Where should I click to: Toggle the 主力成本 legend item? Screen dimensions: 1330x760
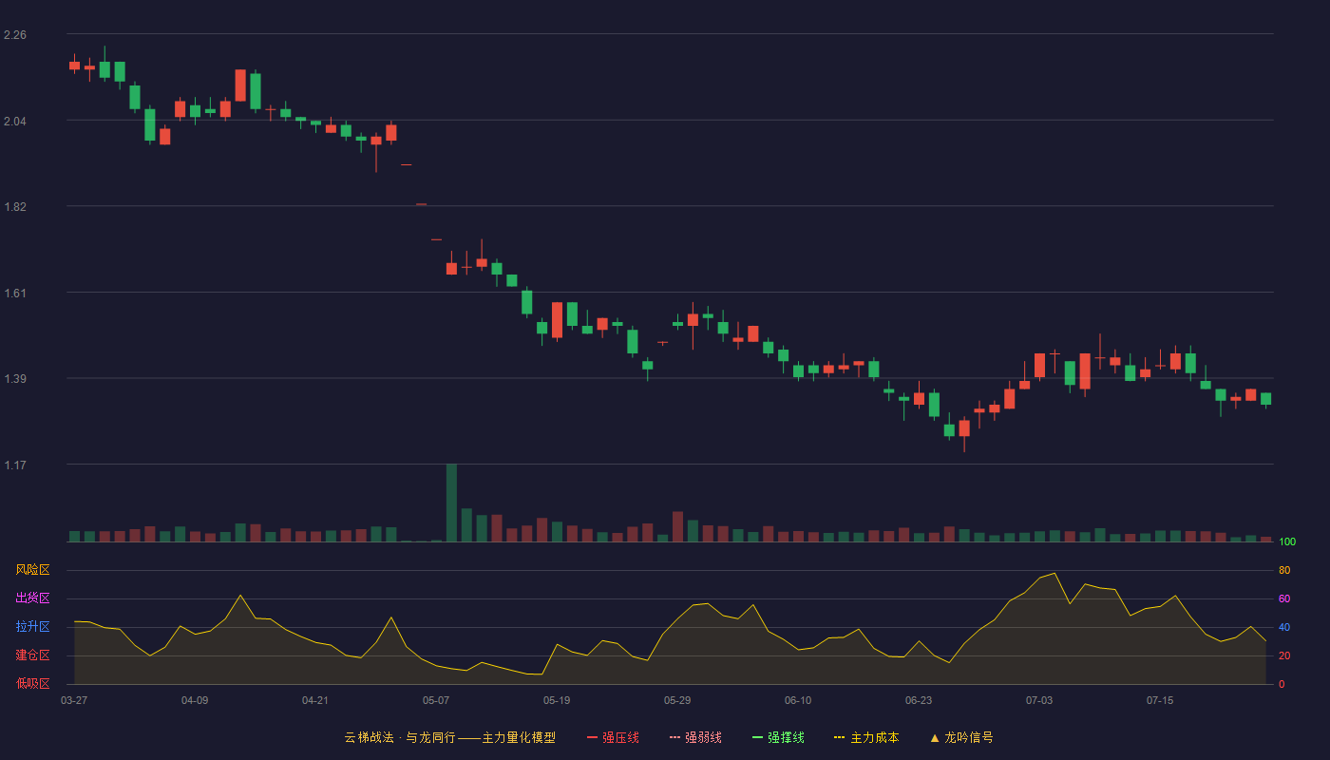866,737
